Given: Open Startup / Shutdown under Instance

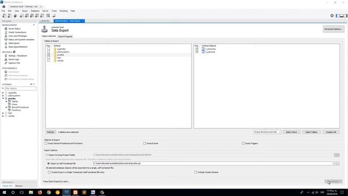Looking at the screenshot, I should (x=18, y=56).
